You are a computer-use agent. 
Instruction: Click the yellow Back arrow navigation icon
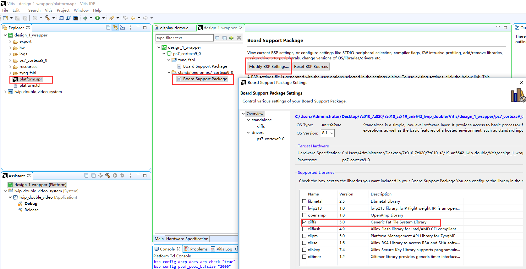pyautogui.click(x=133, y=18)
